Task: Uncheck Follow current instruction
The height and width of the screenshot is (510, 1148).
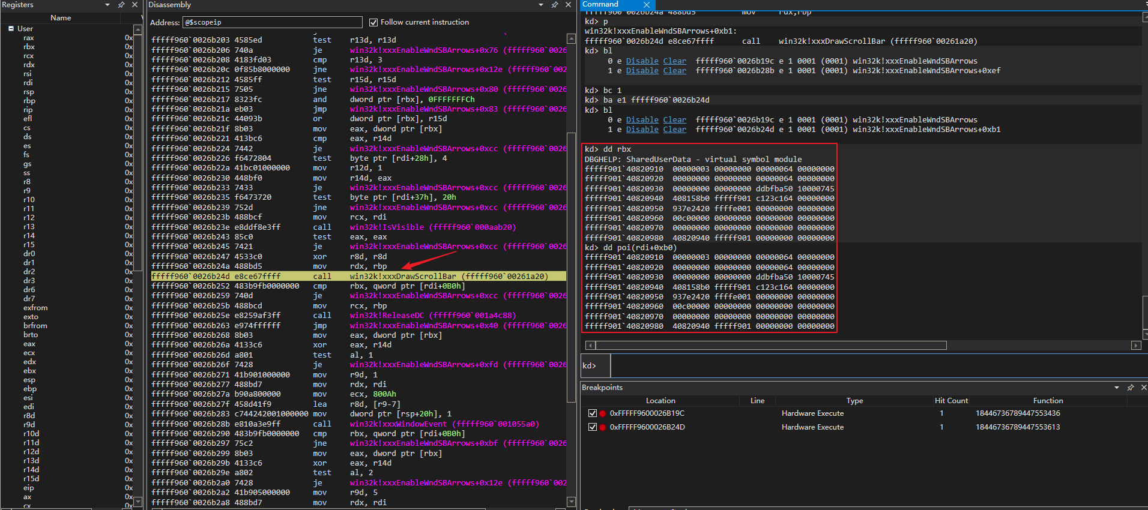Action: (373, 22)
